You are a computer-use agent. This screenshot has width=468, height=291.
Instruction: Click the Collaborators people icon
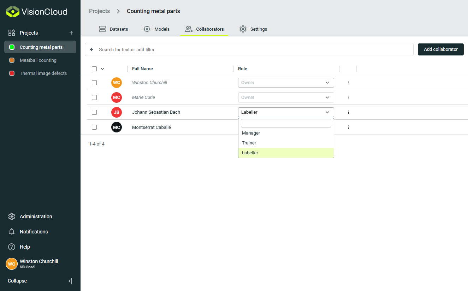(189, 29)
